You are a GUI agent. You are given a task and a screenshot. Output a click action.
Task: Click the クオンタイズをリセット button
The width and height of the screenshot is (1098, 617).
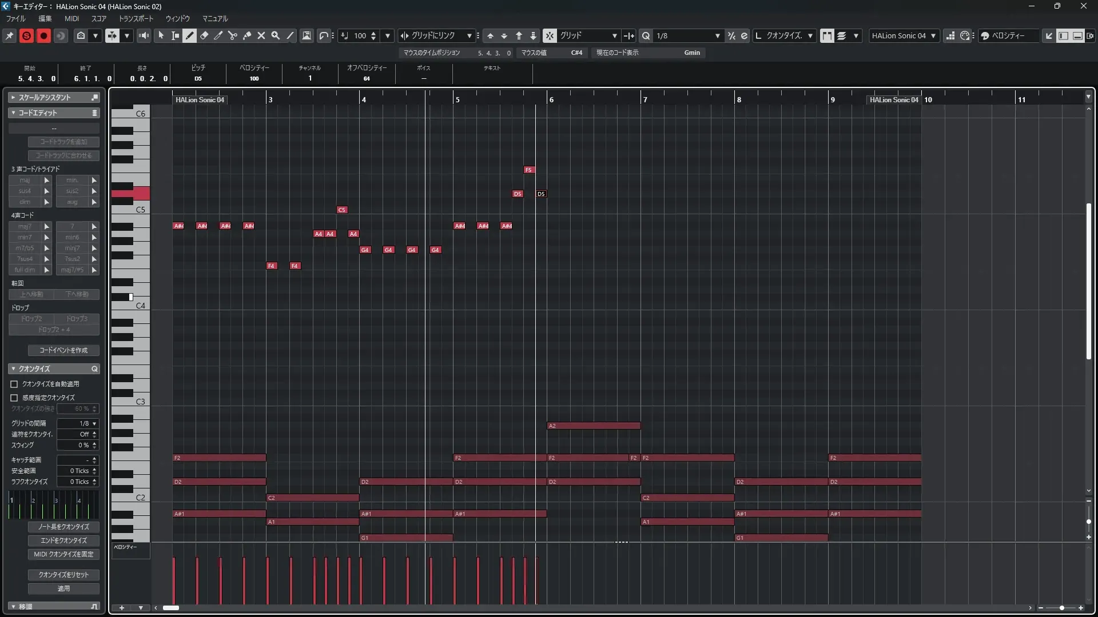63,575
